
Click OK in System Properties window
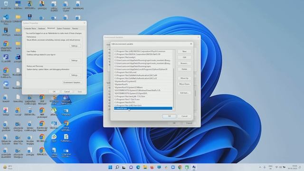click(54, 92)
